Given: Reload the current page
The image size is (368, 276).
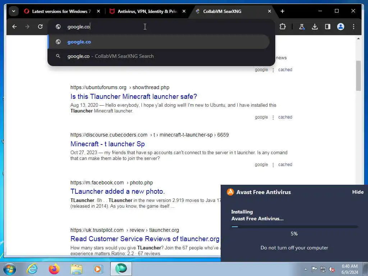Looking at the screenshot, I should click(x=40, y=27).
